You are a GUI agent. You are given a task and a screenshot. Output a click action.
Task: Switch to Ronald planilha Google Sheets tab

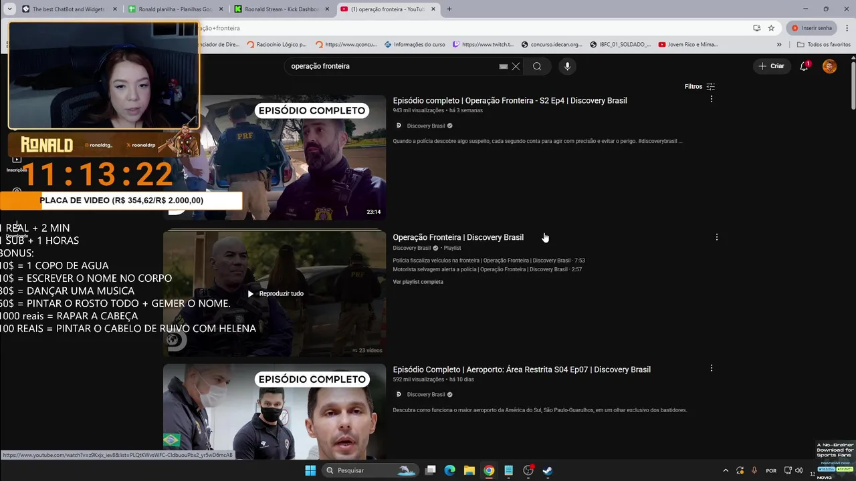pyautogui.click(x=175, y=9)
